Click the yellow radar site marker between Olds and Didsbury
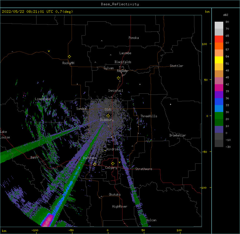The height and width of the screenshot is (234, 240). (108, 116)
